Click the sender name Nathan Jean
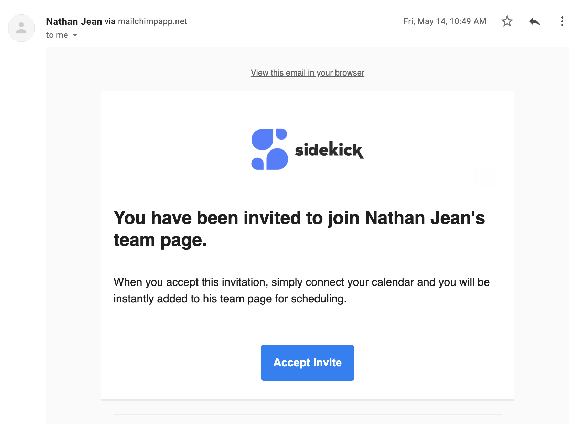Image resolution: width=576 pixels, height=424 pixels. coord(74,21)
